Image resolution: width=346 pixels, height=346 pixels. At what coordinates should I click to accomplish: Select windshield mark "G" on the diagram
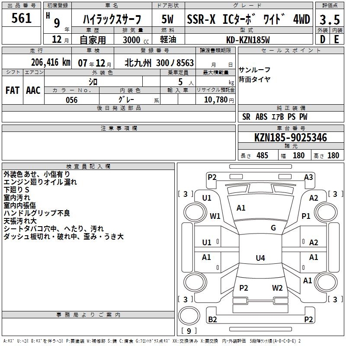(273, 227)
